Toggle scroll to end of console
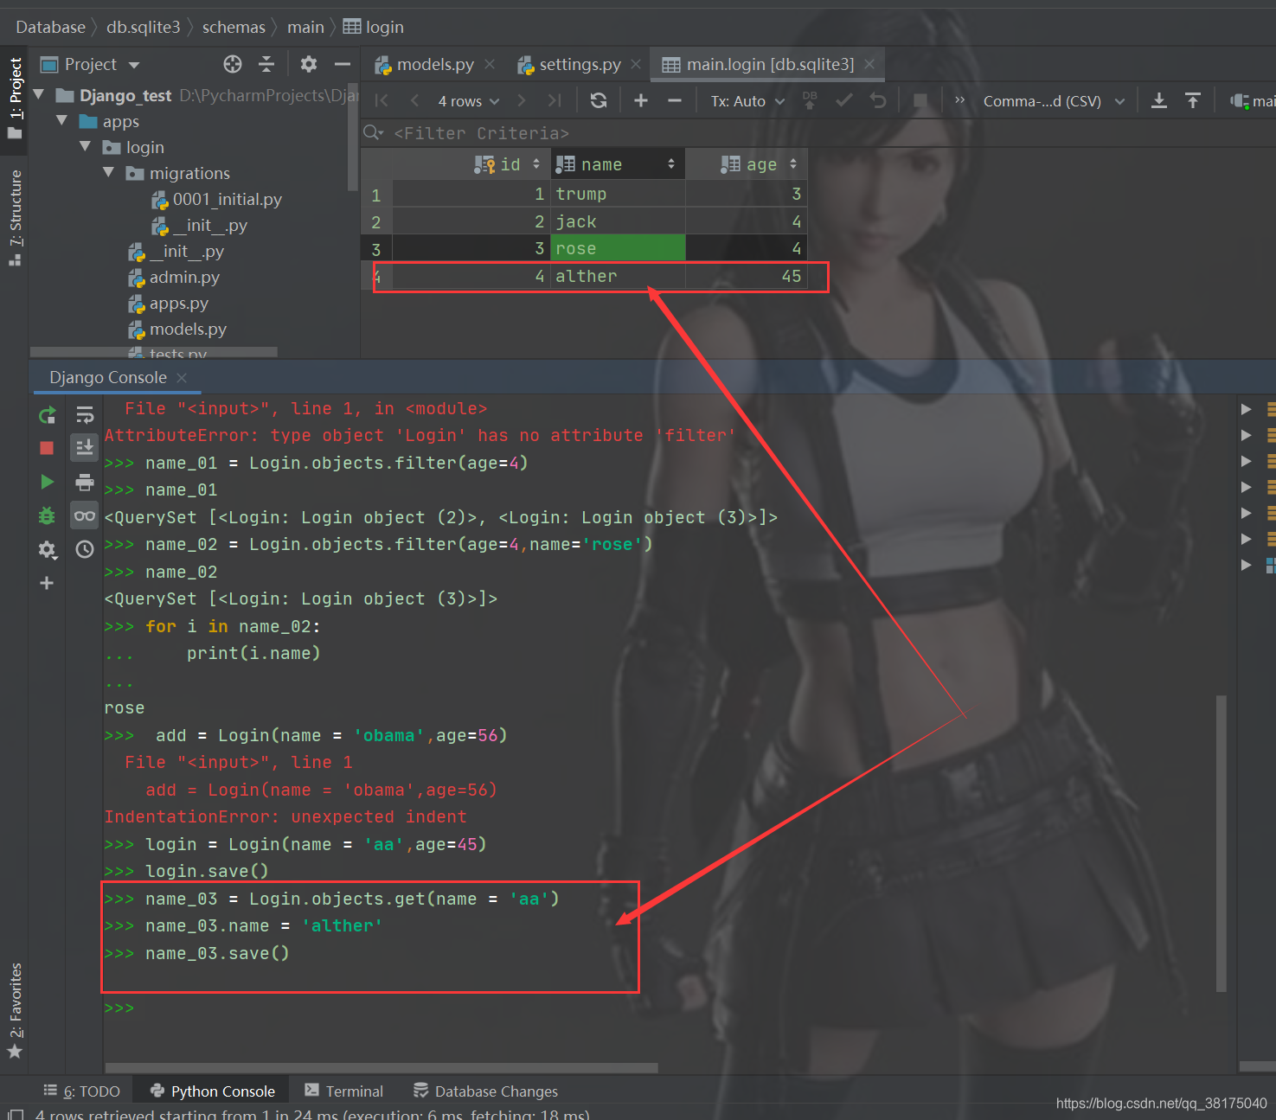Viewport: 1276px width, 1120px height. (x=85, y=447)
